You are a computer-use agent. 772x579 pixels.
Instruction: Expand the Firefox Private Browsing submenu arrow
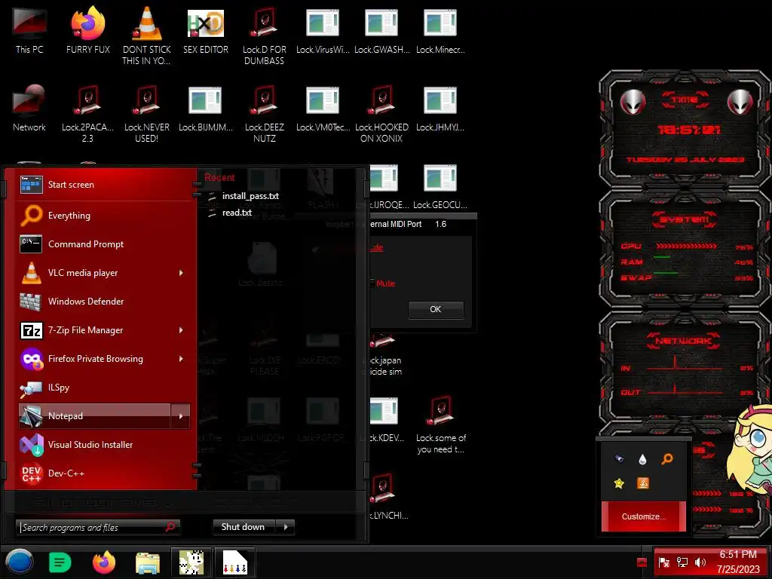(181, 358)
